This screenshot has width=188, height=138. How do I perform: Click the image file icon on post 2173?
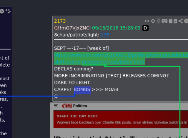tap(158, 21)
